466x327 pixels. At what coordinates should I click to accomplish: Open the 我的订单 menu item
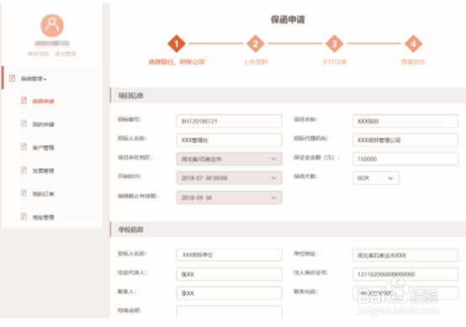coord(44,194)
